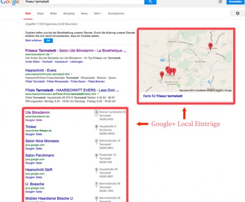
Task: Click marker A beside Bremer Landstraße 20
Action: (96, 113)
